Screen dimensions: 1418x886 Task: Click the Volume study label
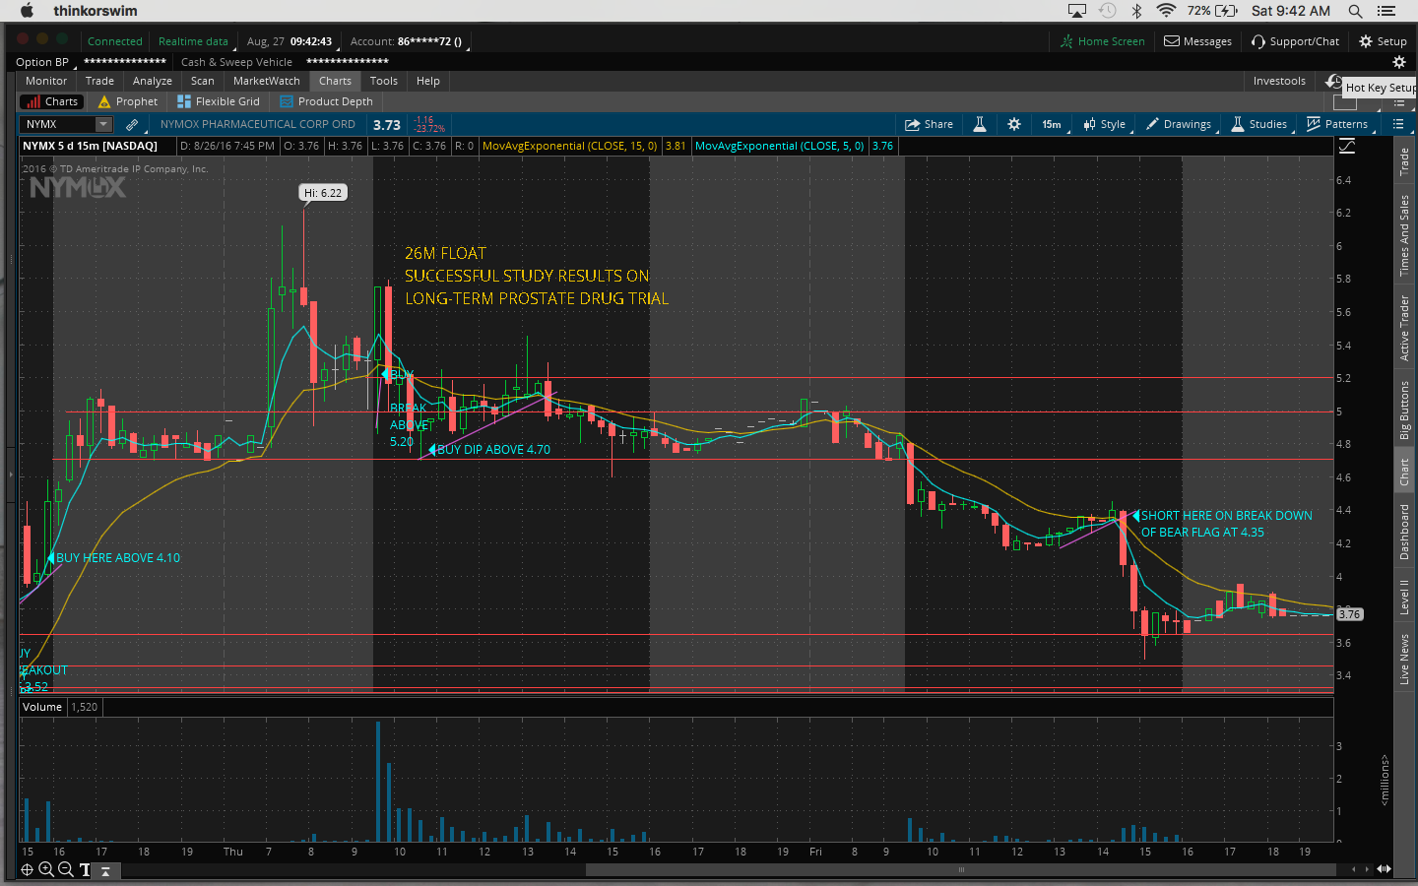pyautogui.click(x=42, y=707)
